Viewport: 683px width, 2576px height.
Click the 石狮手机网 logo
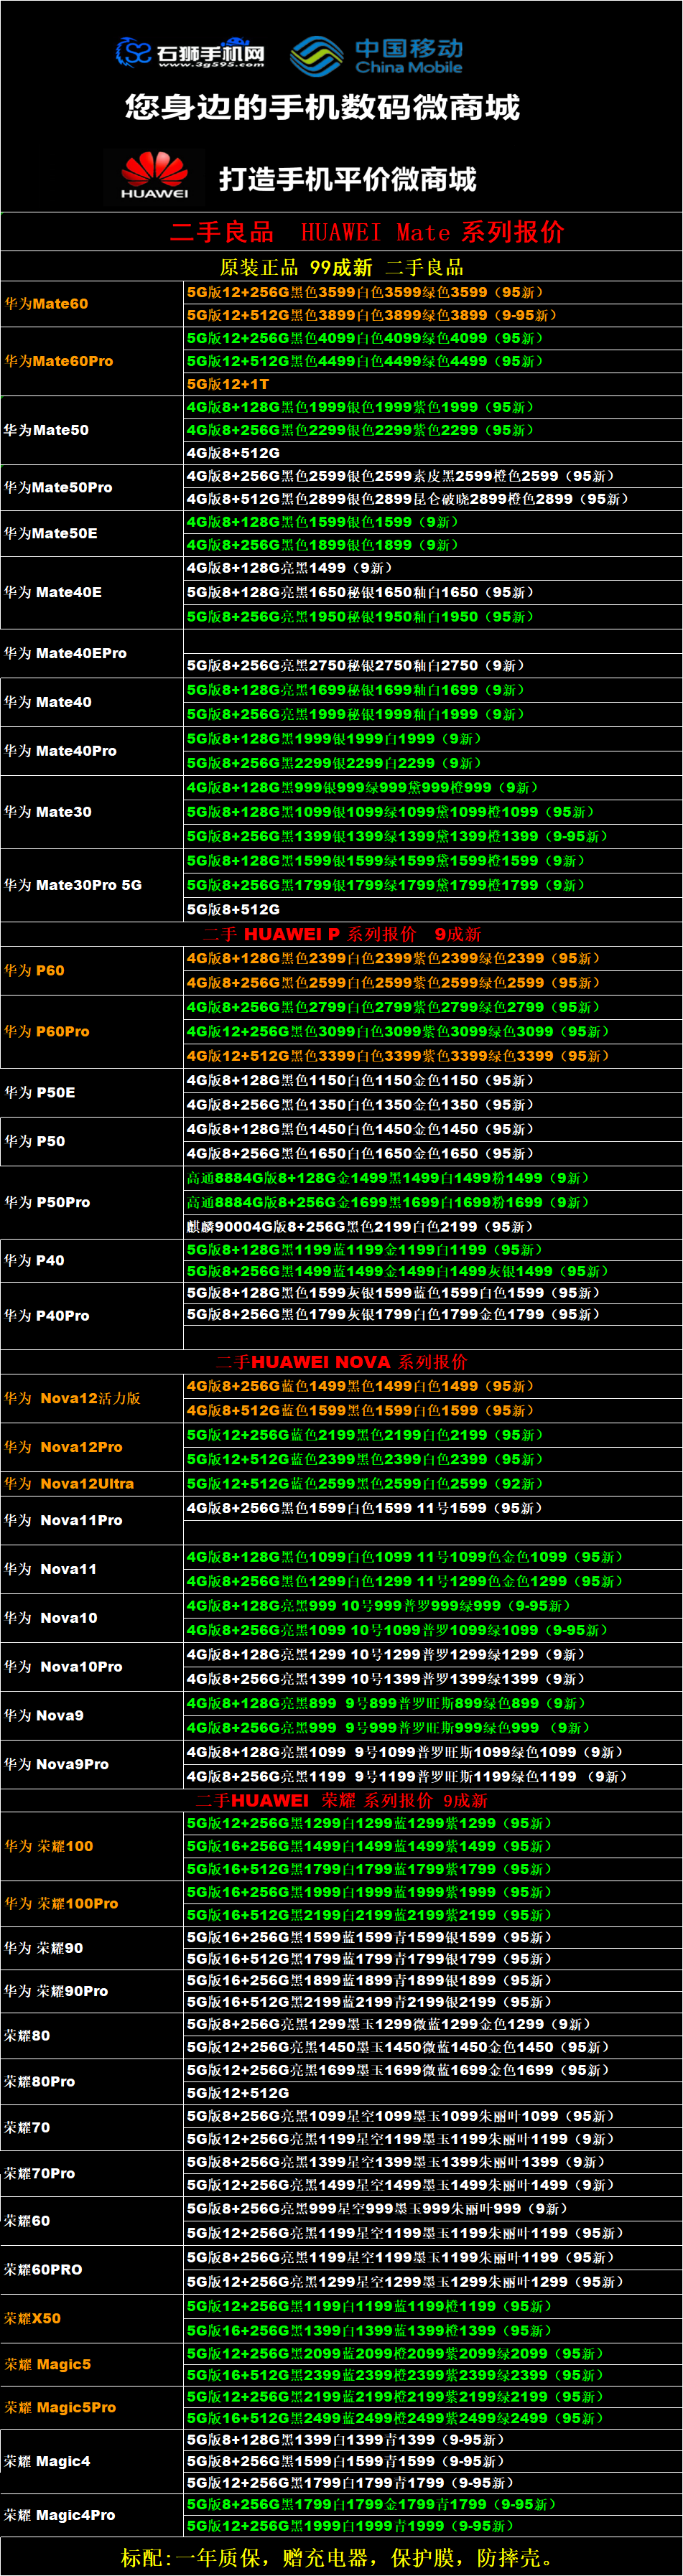click(x=190, y=53)
